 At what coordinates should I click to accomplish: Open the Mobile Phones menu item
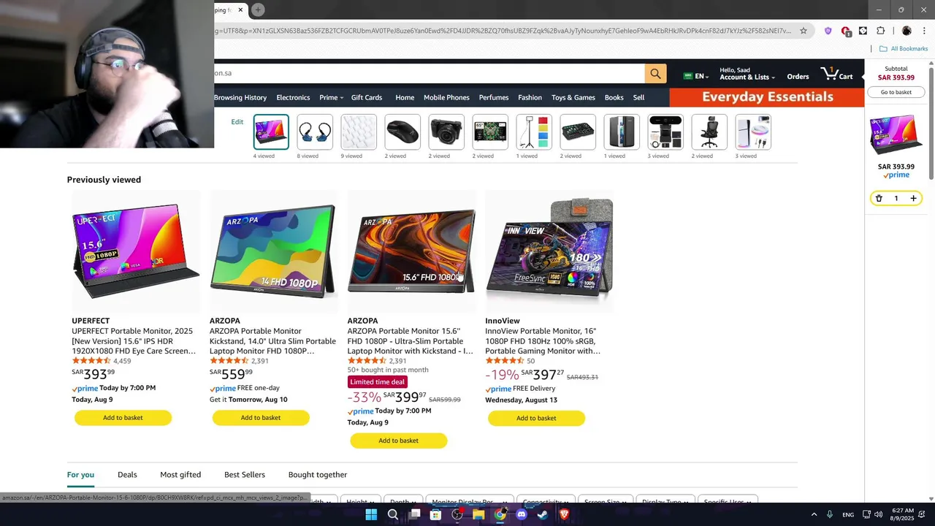[x=446, y=97]
